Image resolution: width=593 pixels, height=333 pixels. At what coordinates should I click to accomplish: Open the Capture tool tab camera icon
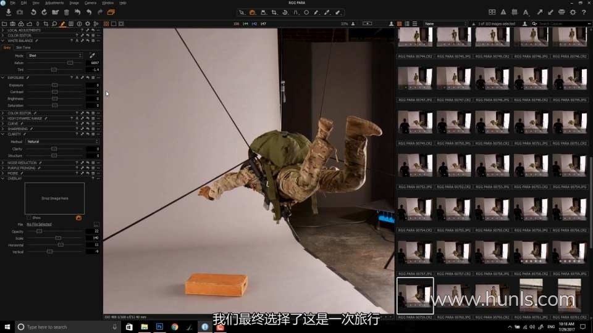(12, 24)
